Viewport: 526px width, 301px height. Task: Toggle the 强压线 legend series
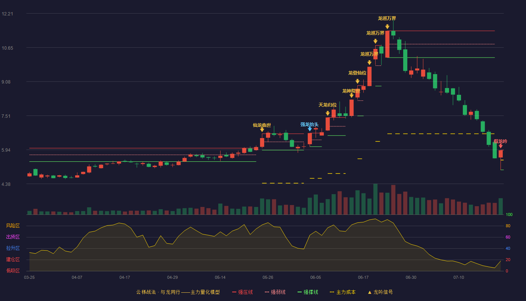(x=242, y=292)
